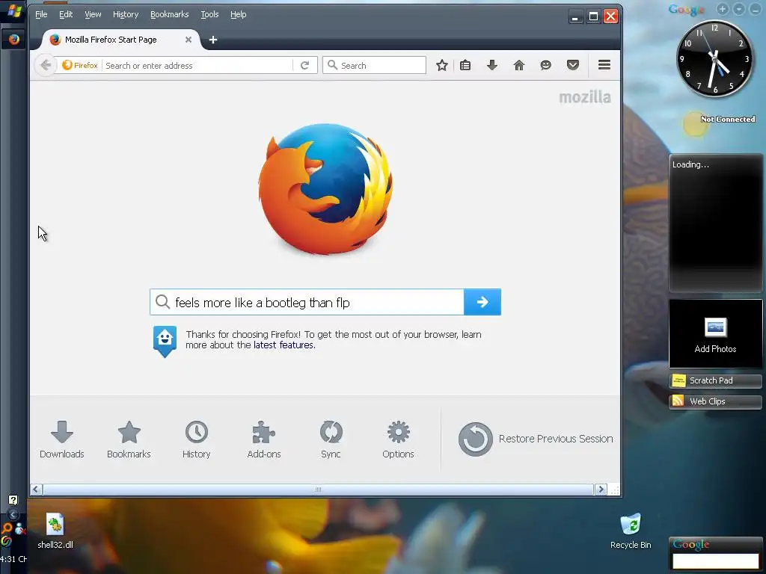The width and height of the screenshot is (766, 574).
Task: Click horizontal scrollbar thumb
Action: tap(318, 489)
